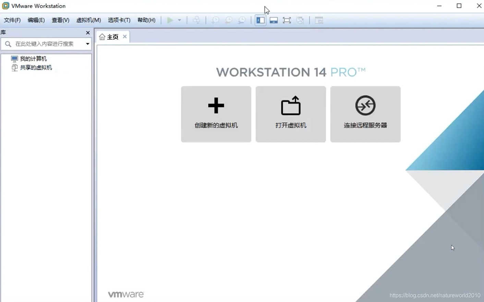484x302 pixels.
Task: Click 连接远程服务器 button
Action: (365, 114)
